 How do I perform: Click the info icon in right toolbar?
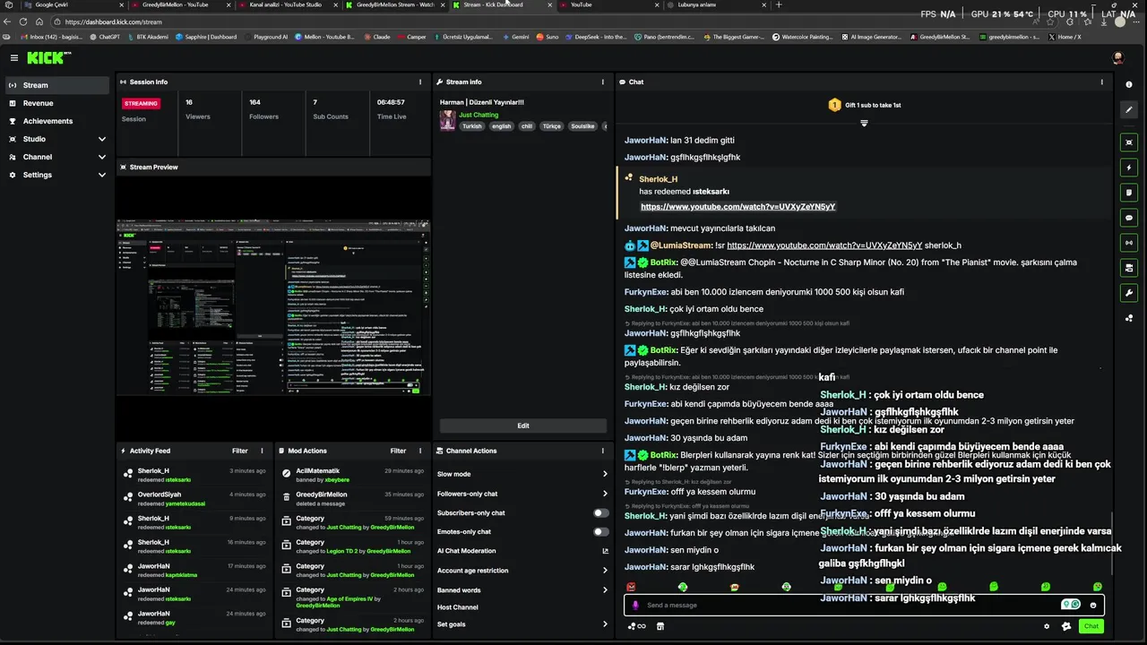coord(1129,84)
